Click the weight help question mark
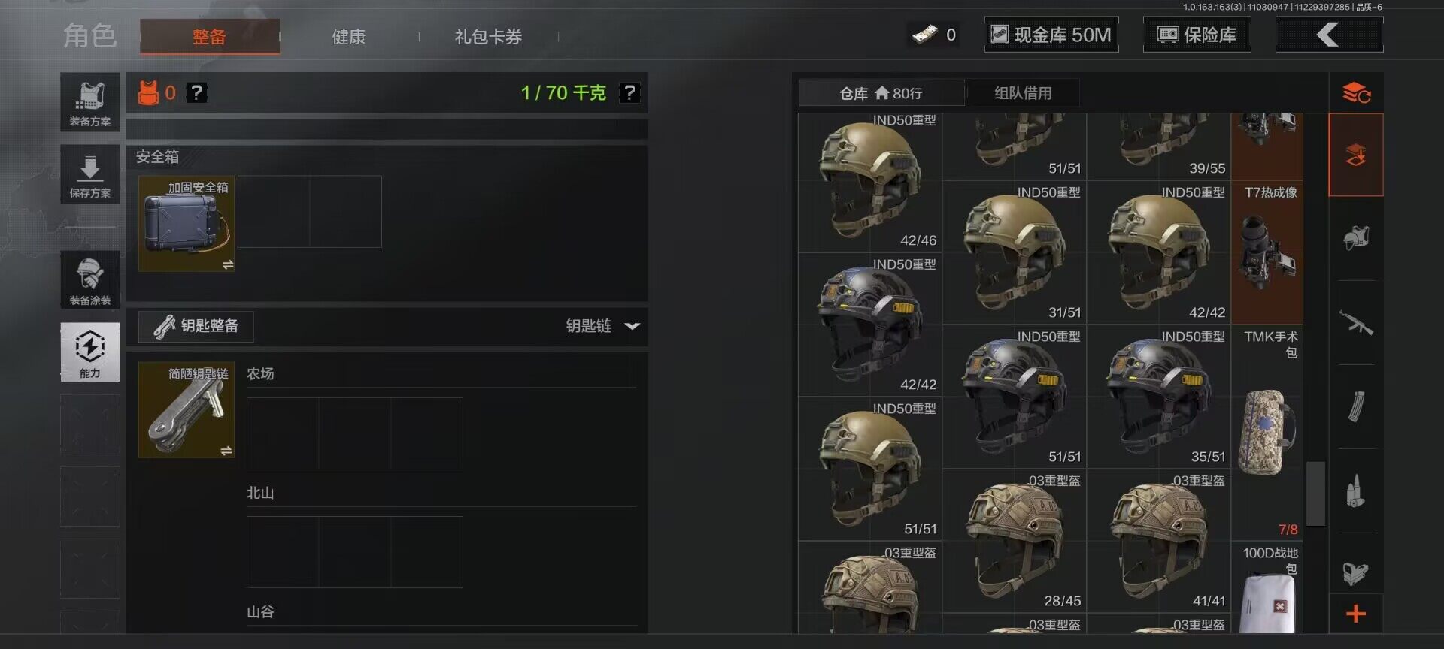This screenshot has height=649, width=1444. tap(629, 92)
